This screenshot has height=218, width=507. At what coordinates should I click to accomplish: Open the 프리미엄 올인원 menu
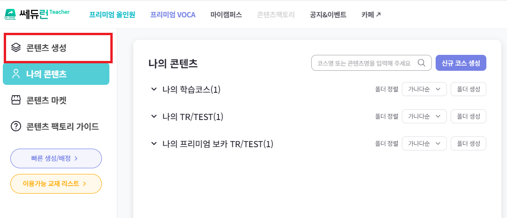point(112,15)
